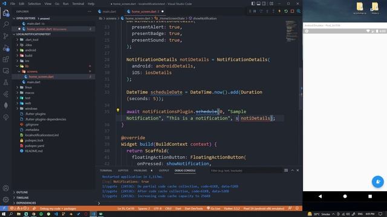This screenshot has width=387, height=217.
Task: Open the File menu
Action: [x=13, y=4]
